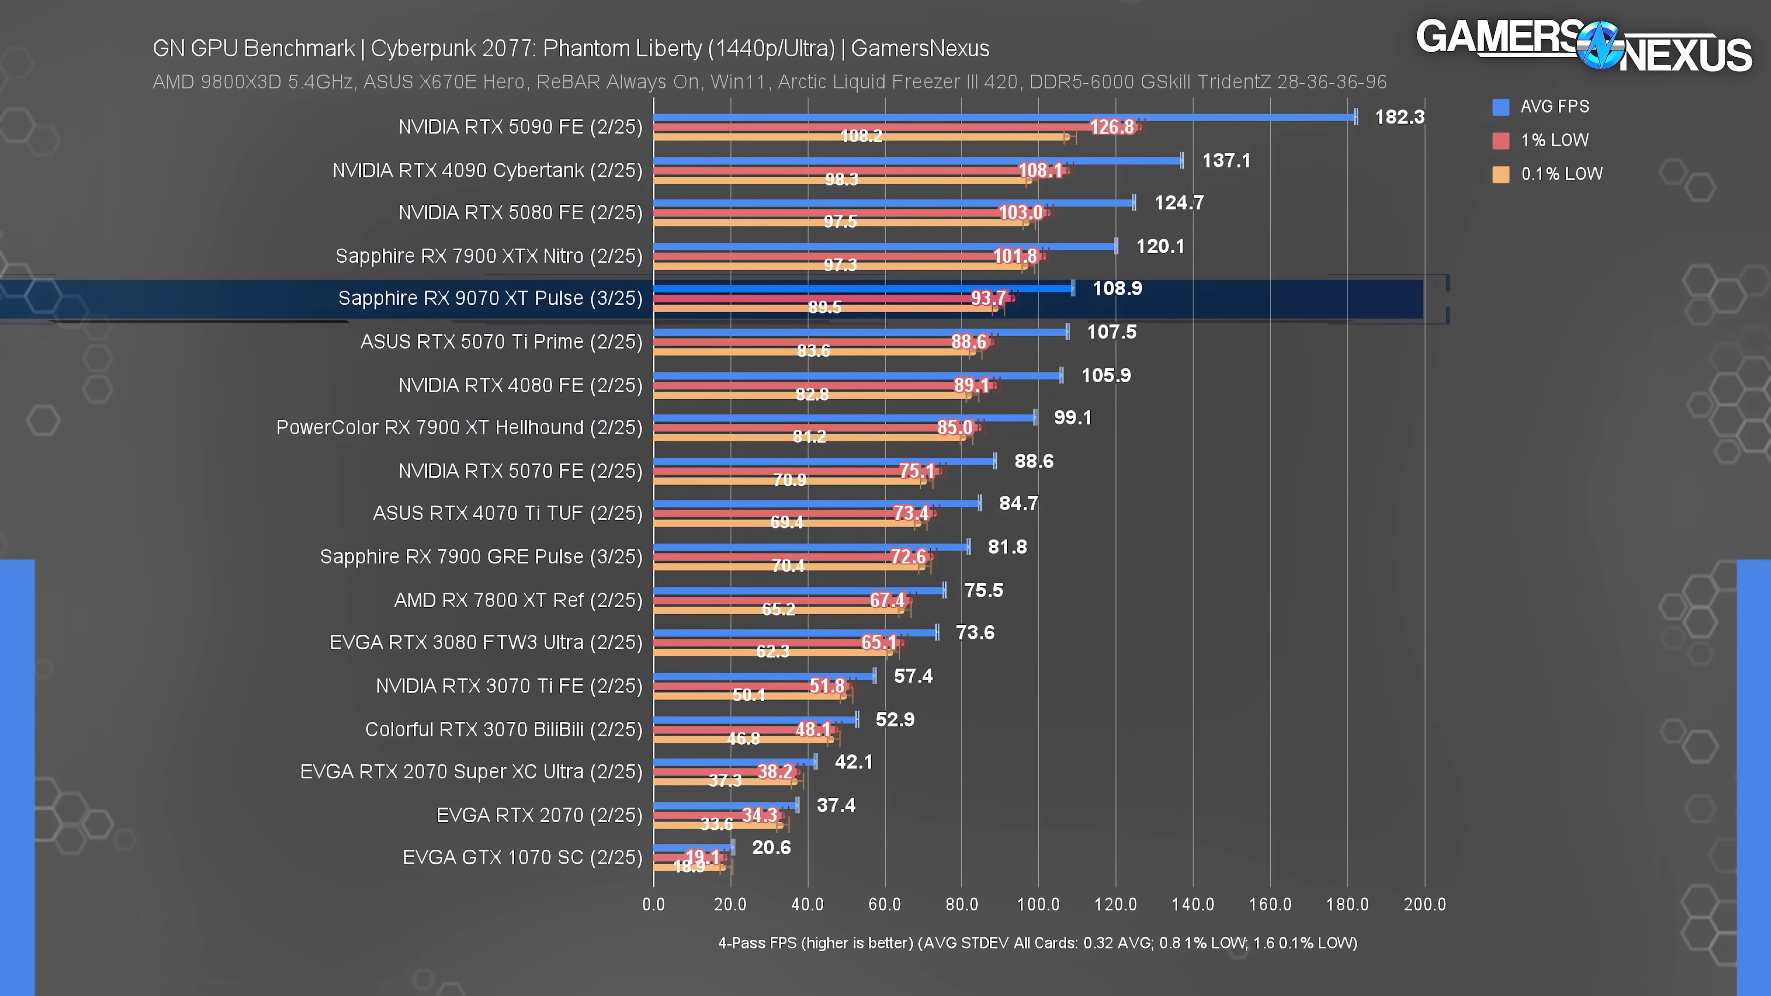Click the NVIDIA RTX 5070 FE (2/25) label
1771x996 pixels.
pyautogui.click(x=520, y=472)
